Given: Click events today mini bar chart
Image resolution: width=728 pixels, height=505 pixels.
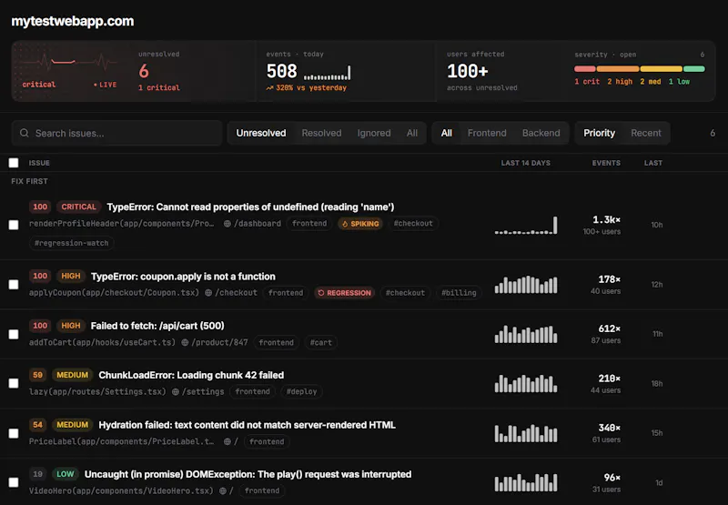Looking at the screenshot, I should tap(328, 73).
